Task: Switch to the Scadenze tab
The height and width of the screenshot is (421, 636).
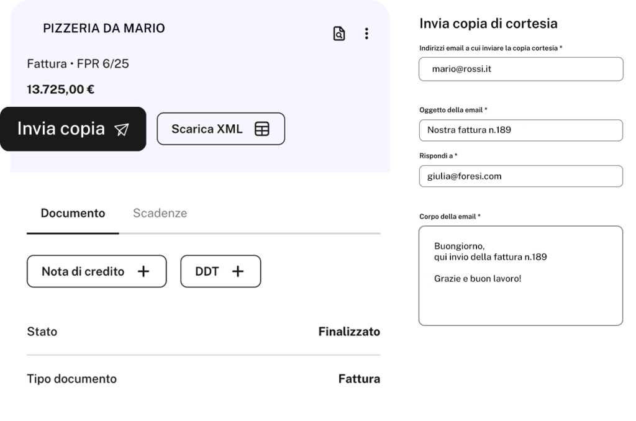Action: pyautogui.click(x=160, y=214)
